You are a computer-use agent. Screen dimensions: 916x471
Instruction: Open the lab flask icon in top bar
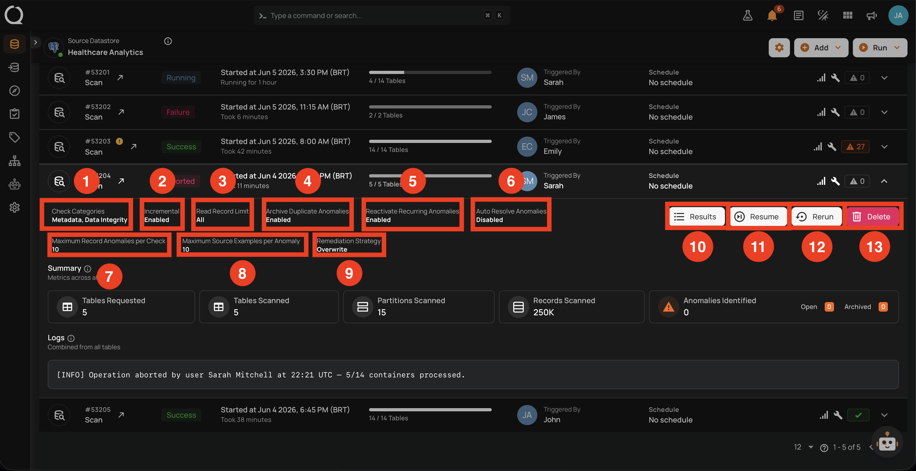(748, 15)
